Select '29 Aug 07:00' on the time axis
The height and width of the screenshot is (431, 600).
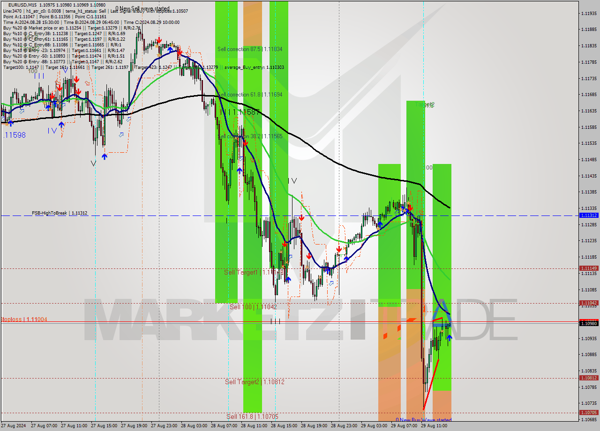(405, 426)
